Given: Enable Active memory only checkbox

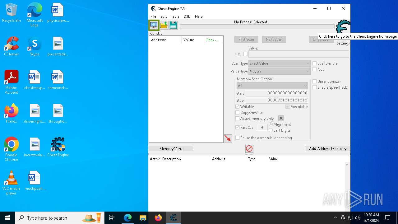Looking at the screenshot, I should click(x=238, y=119).
